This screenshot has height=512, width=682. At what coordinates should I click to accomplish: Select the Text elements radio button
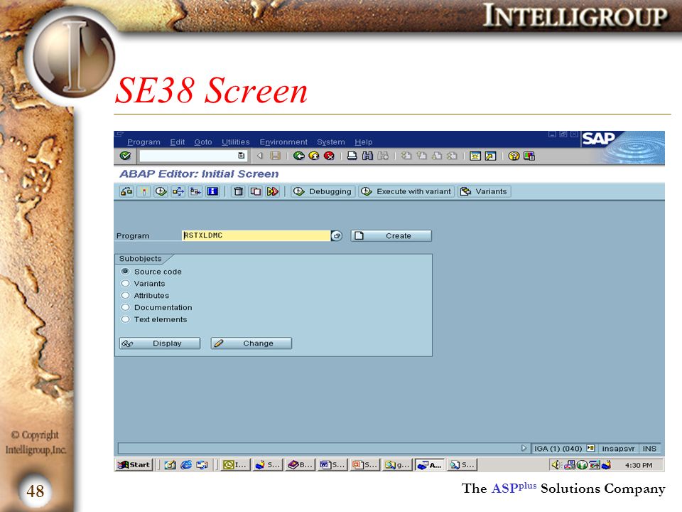(125, 319)
